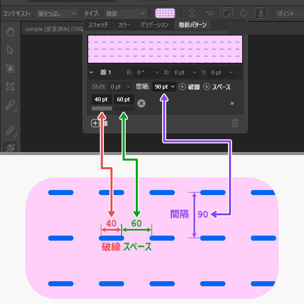Click the 40 pt dash length field
The height and width of the screenshot is (304, 304).
[102, 99]
